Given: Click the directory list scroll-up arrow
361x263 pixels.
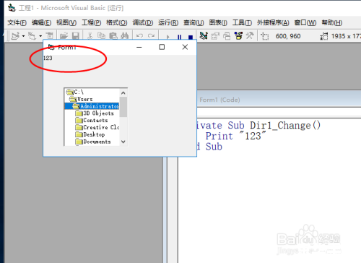Looking at the screenshot, I should 123,93.
